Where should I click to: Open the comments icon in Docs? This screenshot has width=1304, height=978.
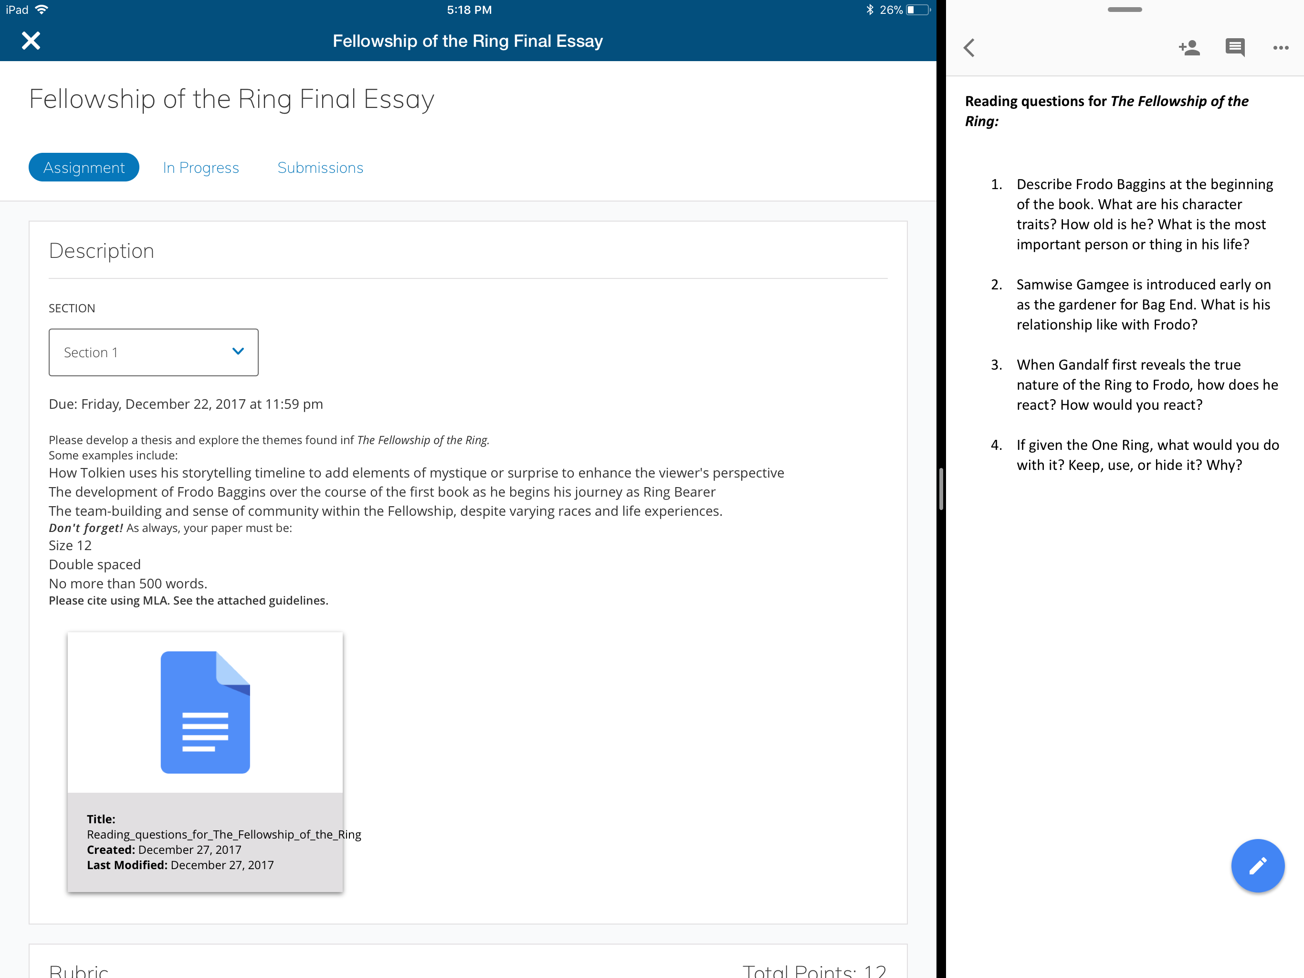pos(1234,48)
